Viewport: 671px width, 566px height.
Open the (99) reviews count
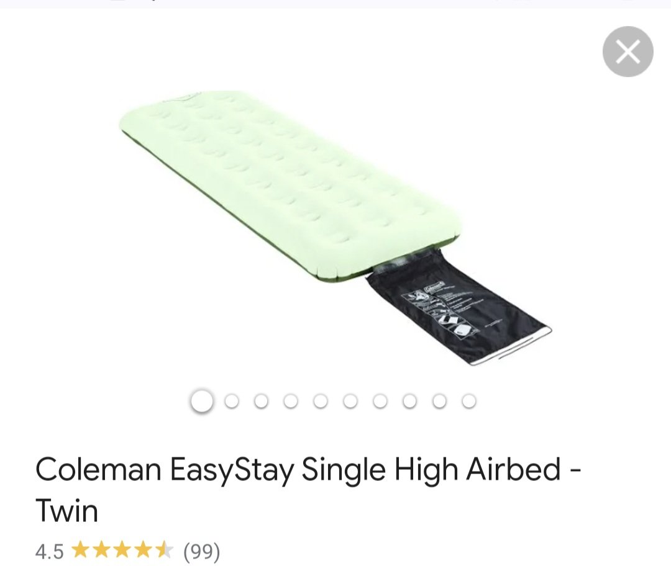[201, 551]
